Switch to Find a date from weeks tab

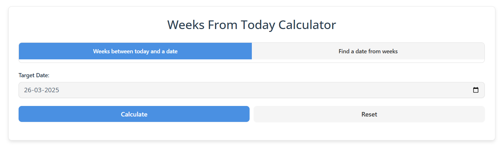[368, 51]
